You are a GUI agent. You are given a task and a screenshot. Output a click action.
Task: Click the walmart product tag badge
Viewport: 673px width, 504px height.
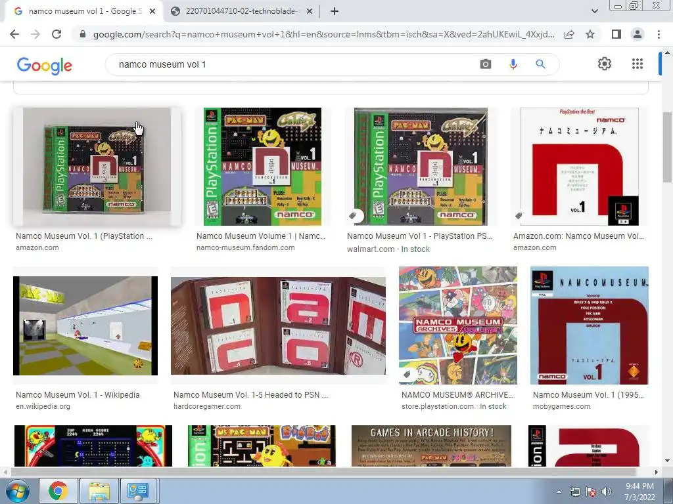[353, 215]
